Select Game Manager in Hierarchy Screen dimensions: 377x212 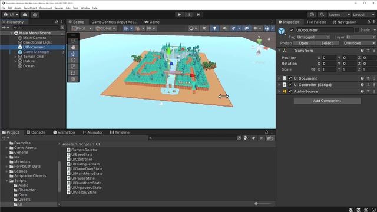click(37, 52)
